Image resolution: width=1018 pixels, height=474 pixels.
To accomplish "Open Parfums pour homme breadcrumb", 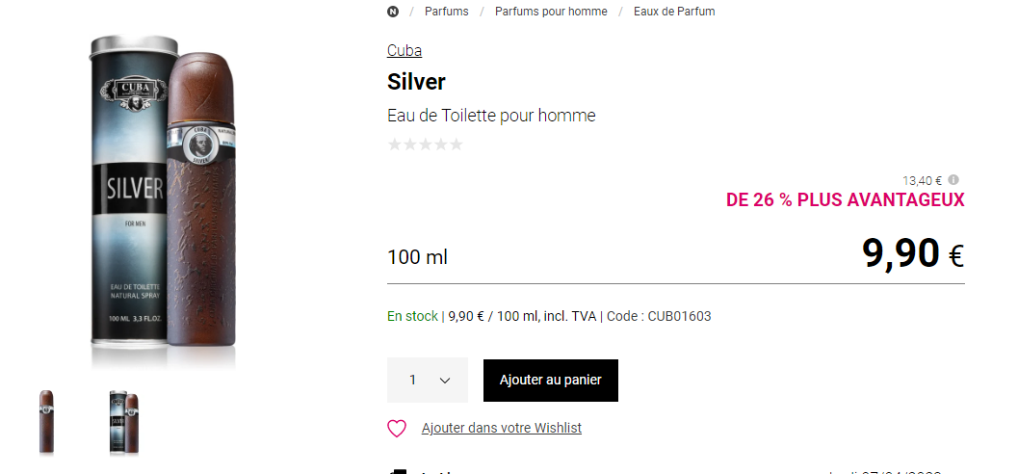I will [551, 12].
